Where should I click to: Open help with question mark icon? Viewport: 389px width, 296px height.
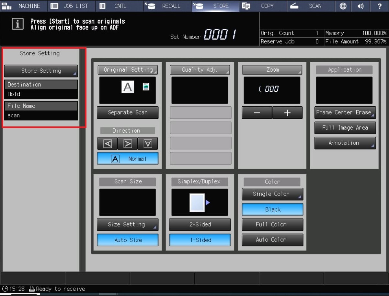(x=380, y=6)
